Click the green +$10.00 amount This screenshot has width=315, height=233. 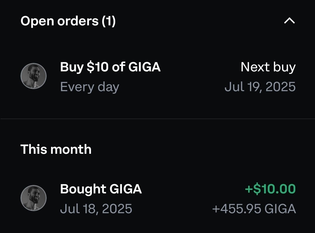[x=270, y=189]
